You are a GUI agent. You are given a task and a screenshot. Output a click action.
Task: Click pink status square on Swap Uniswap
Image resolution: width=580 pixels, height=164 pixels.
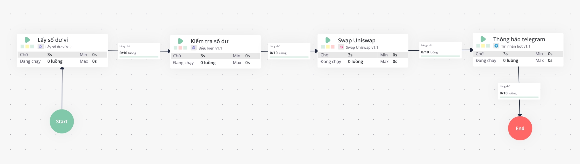pyautogui.click(x=333, y=47)
